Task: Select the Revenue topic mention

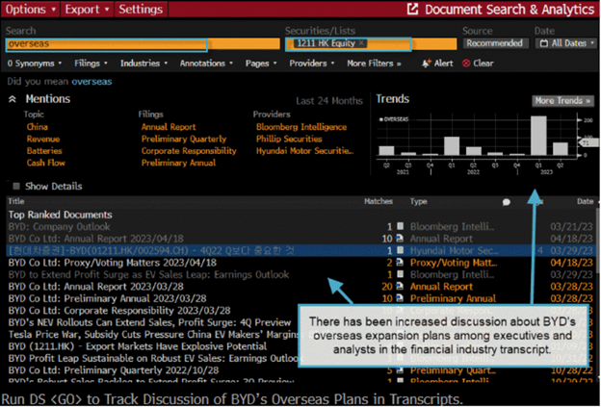Action: [43, 139]
